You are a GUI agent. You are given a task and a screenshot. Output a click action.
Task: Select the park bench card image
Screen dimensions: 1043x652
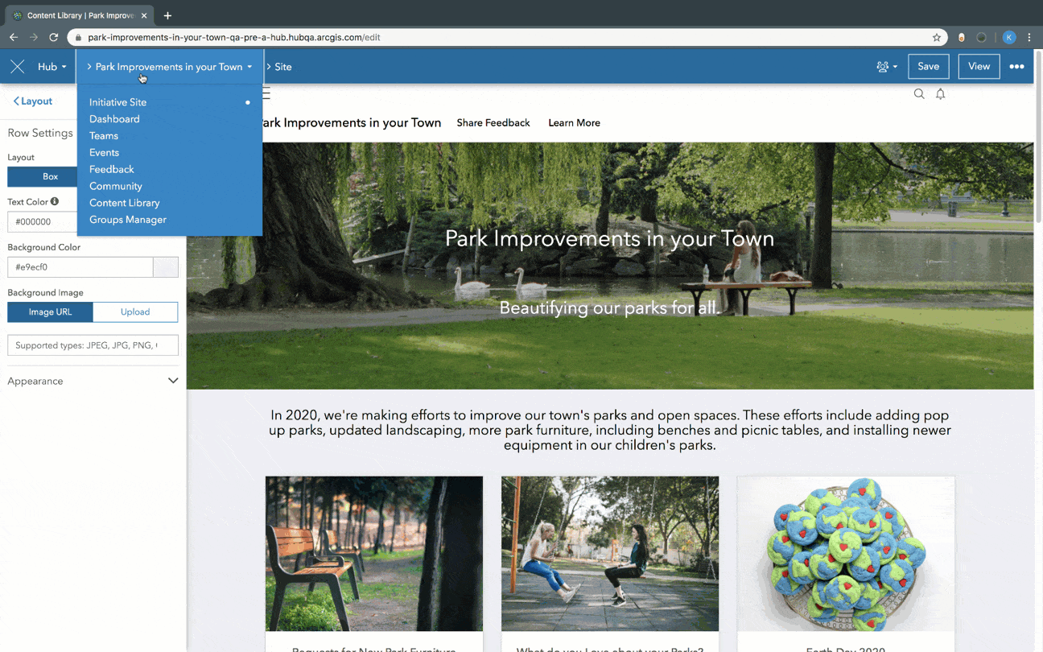click(x=374, y=554)
